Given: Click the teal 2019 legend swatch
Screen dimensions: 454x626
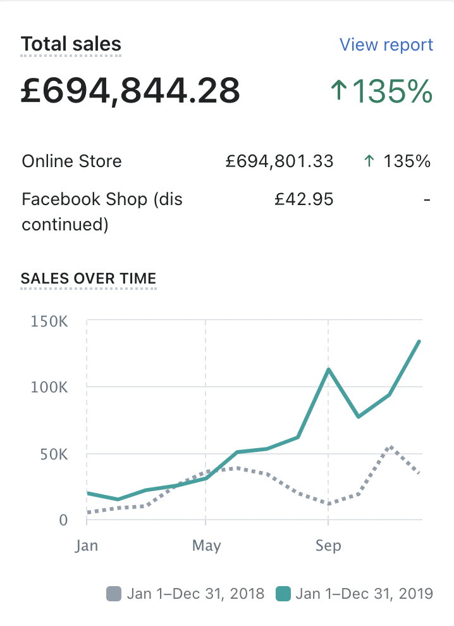Looking at the screenshot, I should (283, 594).
